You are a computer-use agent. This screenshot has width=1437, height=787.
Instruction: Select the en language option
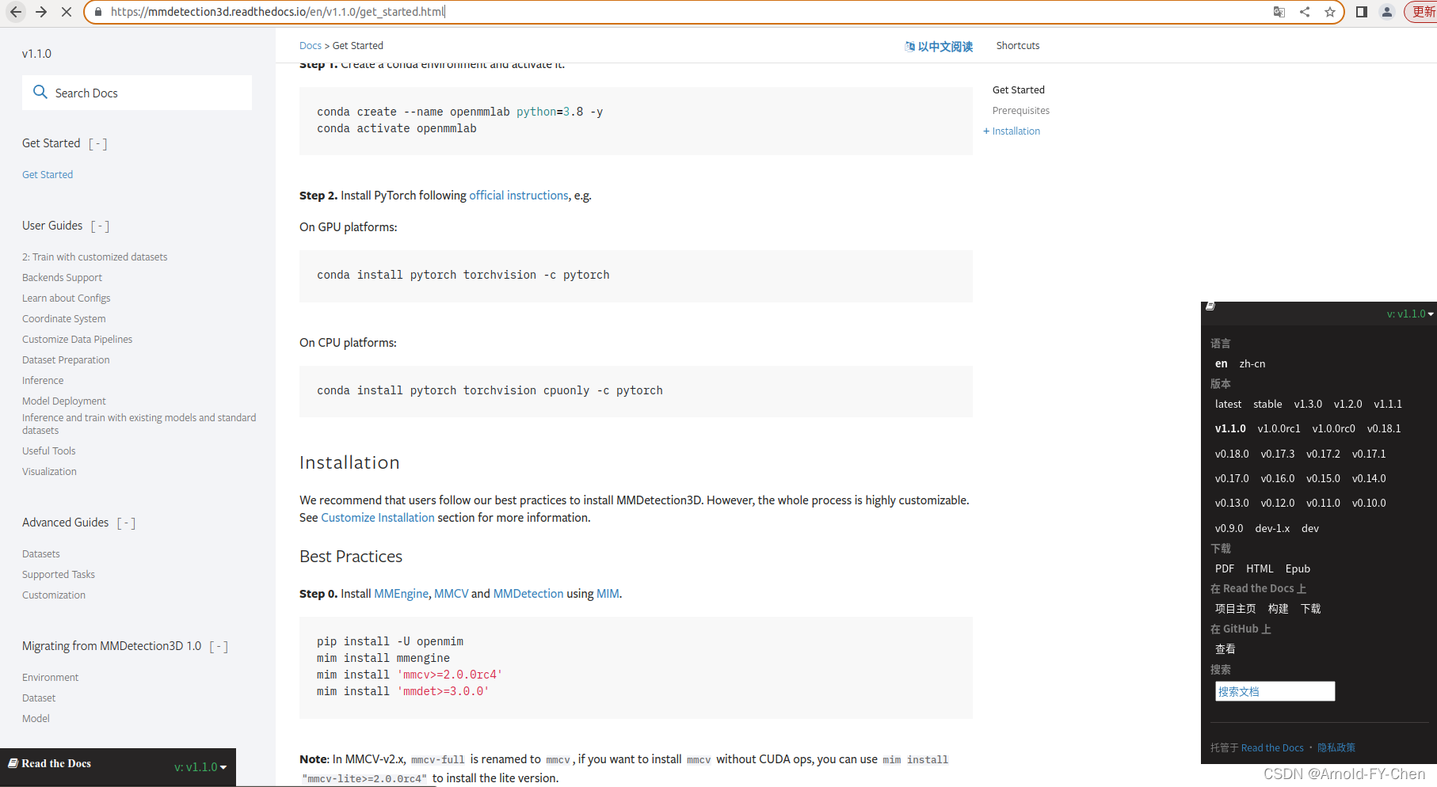coord(1222,363)
